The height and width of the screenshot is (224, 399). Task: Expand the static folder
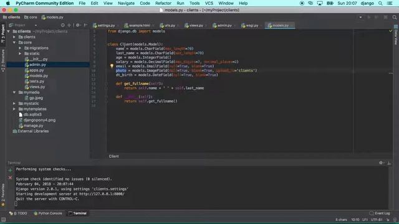pyautogui.click(x=20, y=54)
